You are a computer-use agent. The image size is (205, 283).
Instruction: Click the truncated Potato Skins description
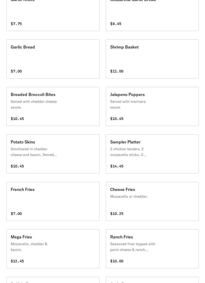click(x=34, y=152)
